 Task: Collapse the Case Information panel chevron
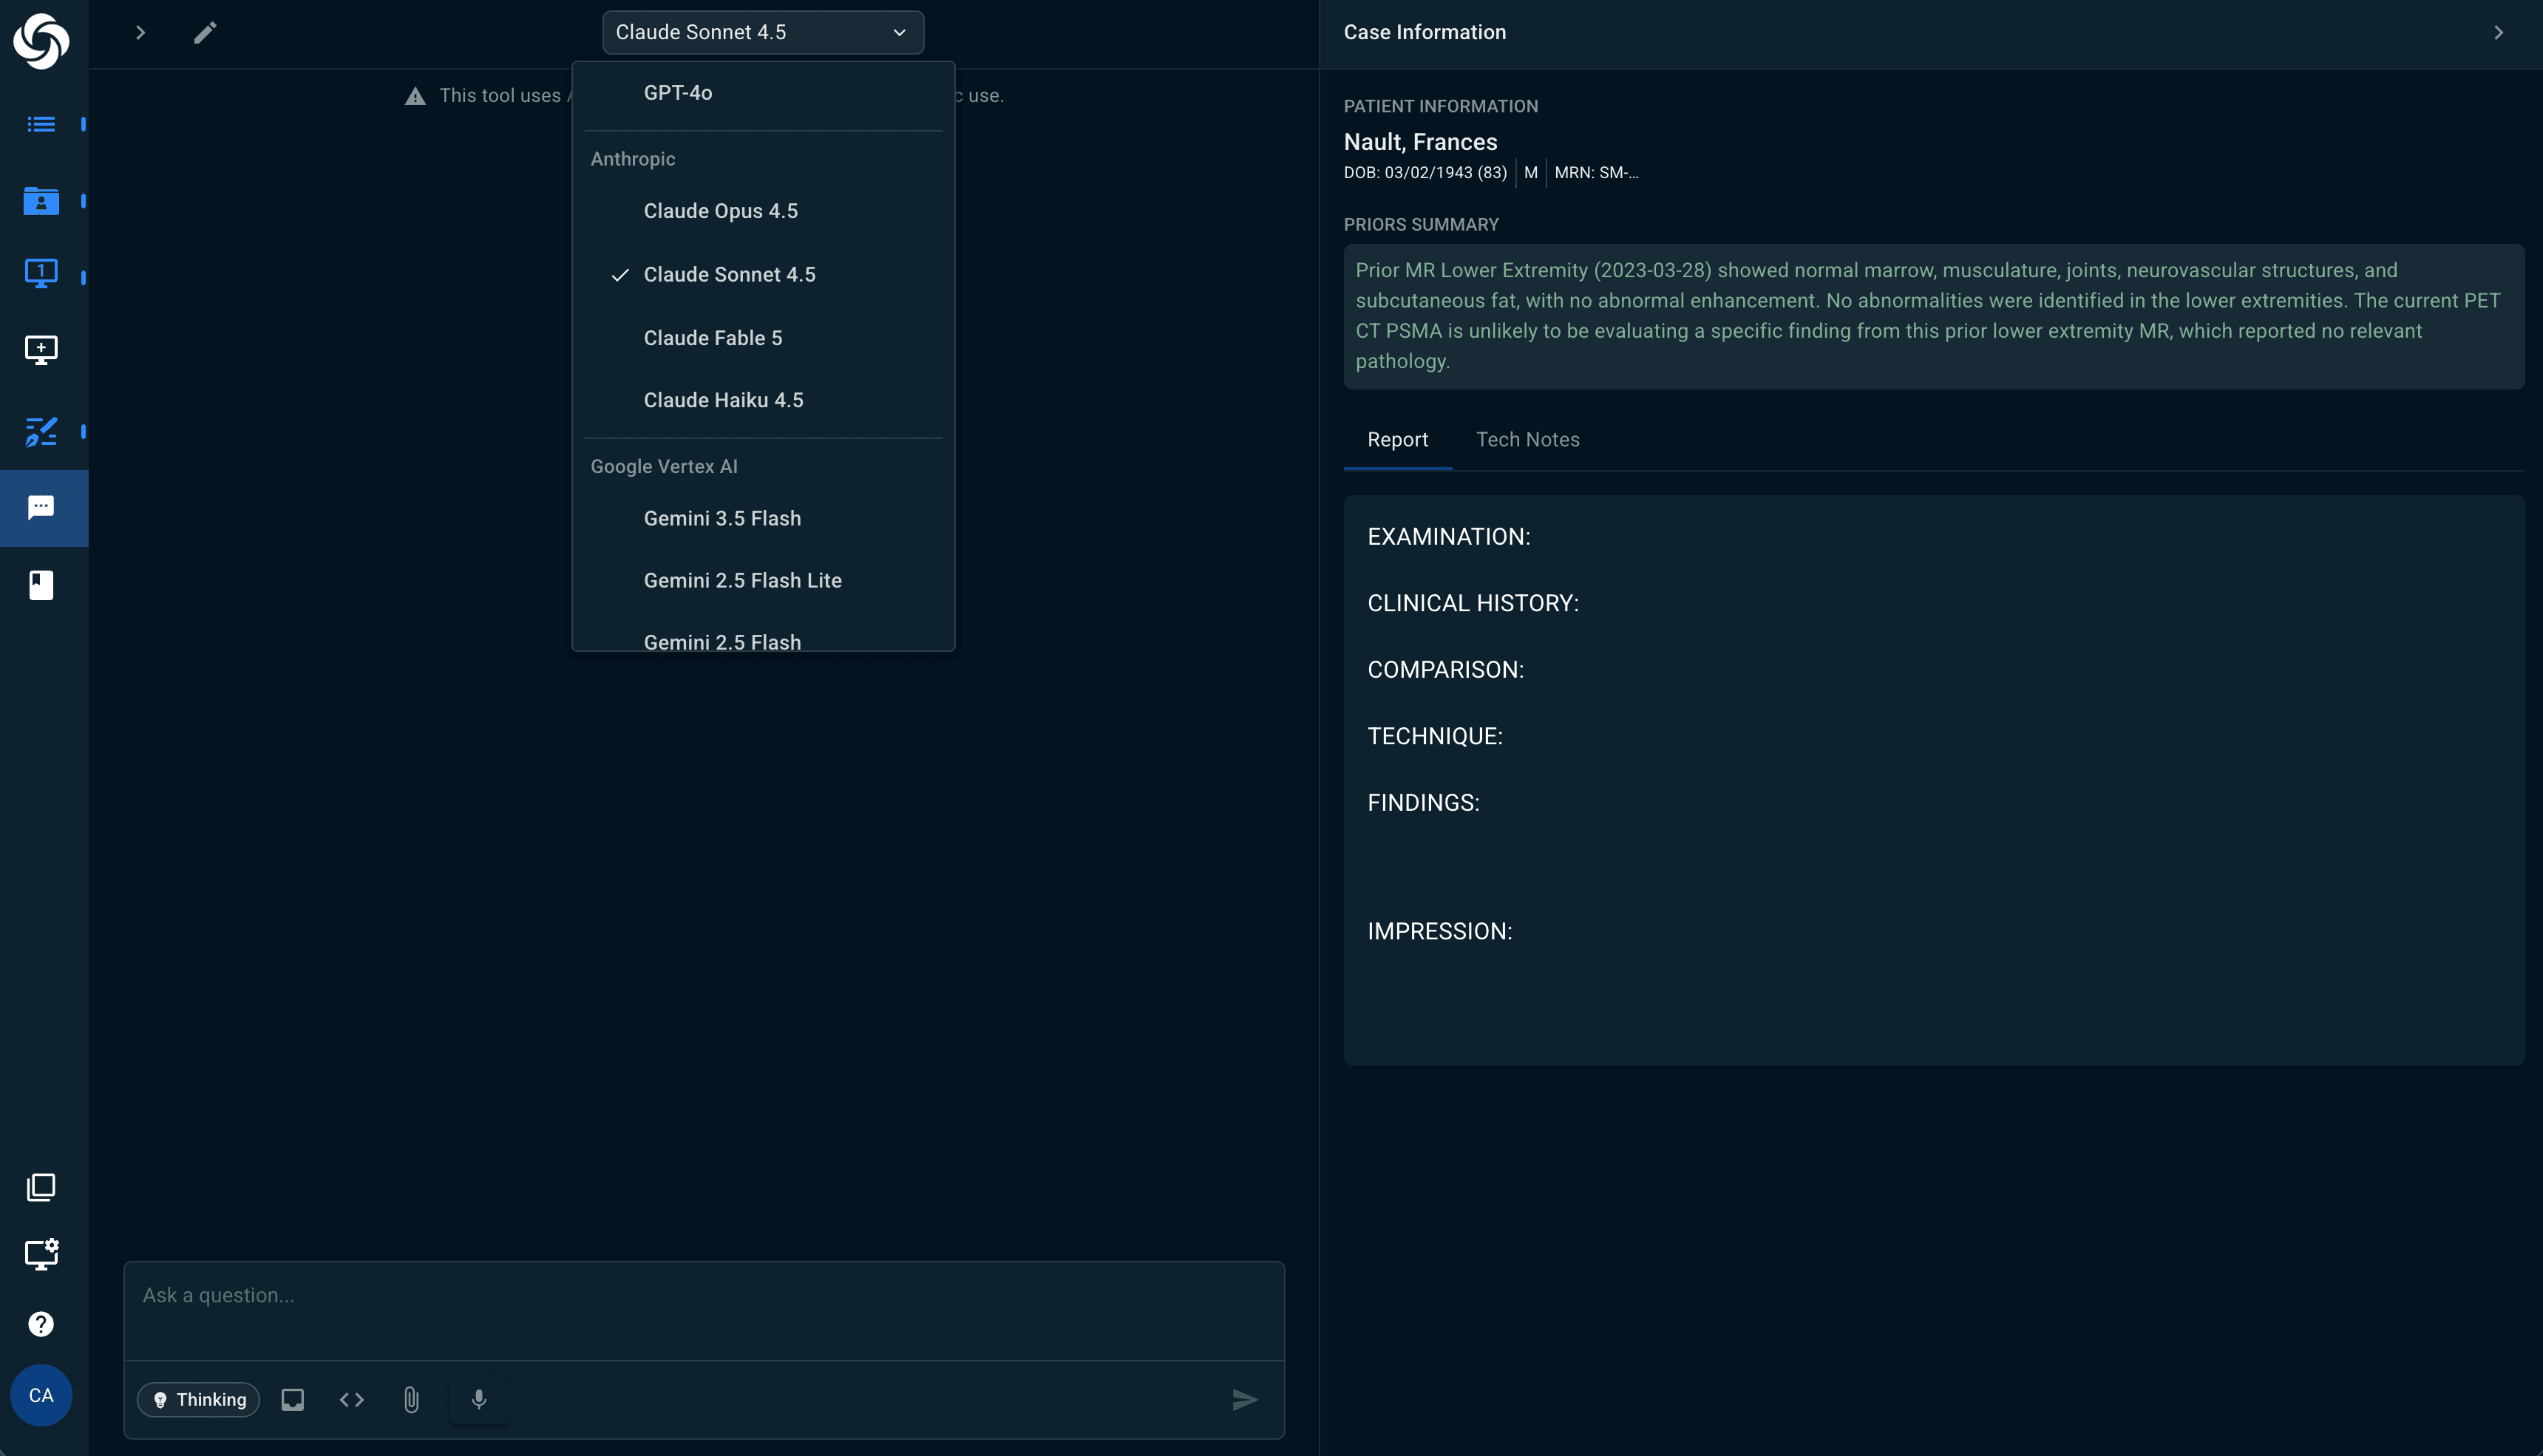point(2498,33)
